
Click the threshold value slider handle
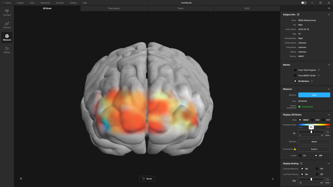click(311, 132)
